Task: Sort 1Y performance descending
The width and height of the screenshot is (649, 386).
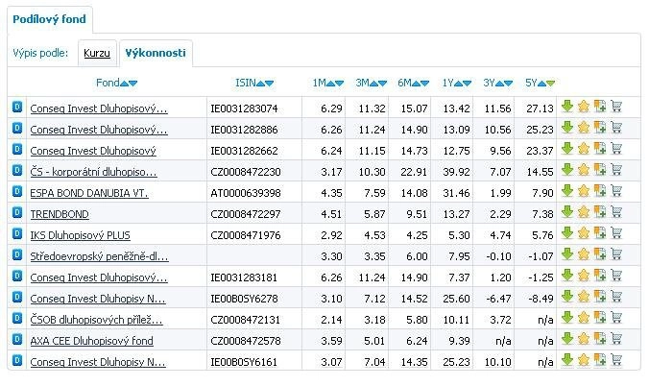Action: point(468,84)
